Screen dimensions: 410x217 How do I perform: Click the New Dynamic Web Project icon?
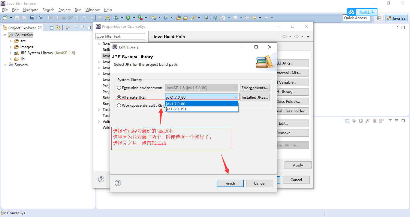[154, 18]
